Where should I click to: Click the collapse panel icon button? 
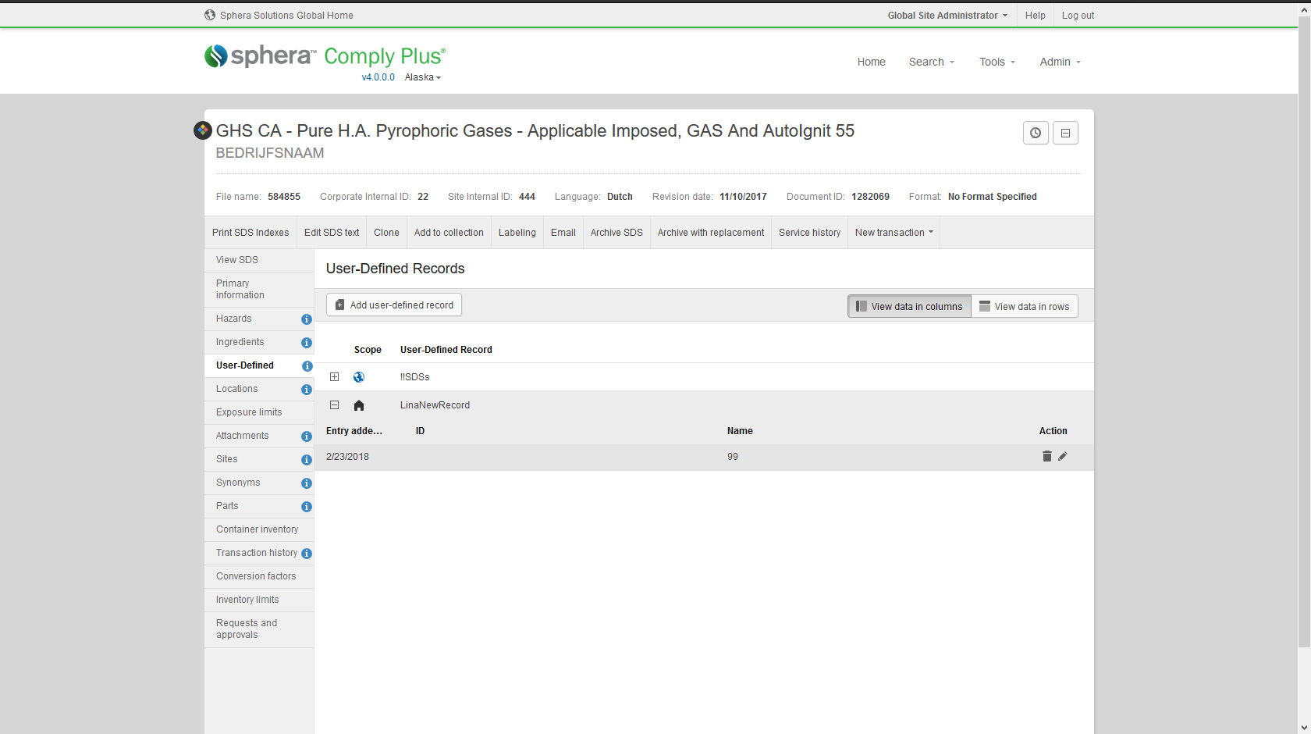[x=1065, y=133]
